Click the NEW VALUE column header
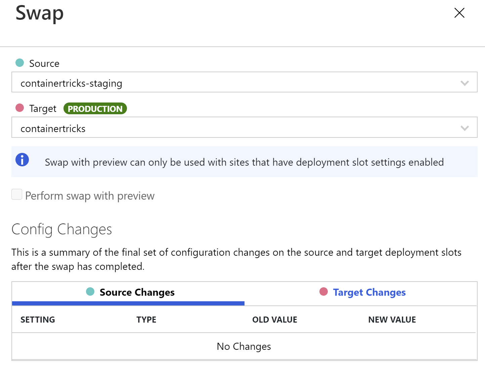 click(x=392, y=320)
